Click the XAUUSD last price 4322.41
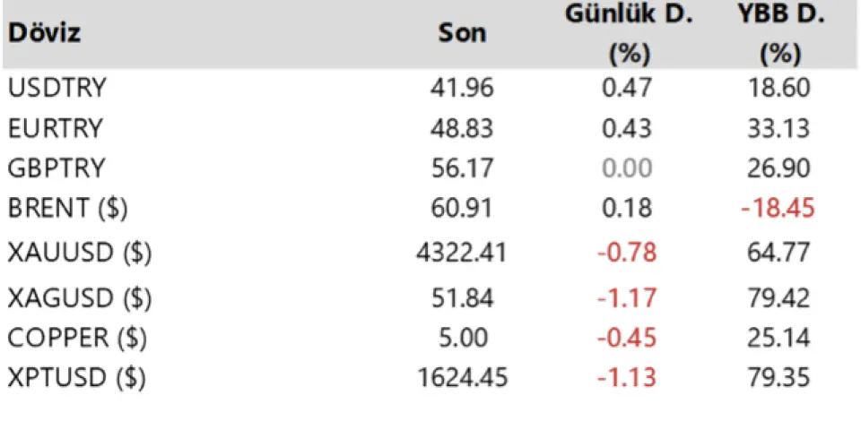This screenshot has height=421, width=861. (463, 253)
